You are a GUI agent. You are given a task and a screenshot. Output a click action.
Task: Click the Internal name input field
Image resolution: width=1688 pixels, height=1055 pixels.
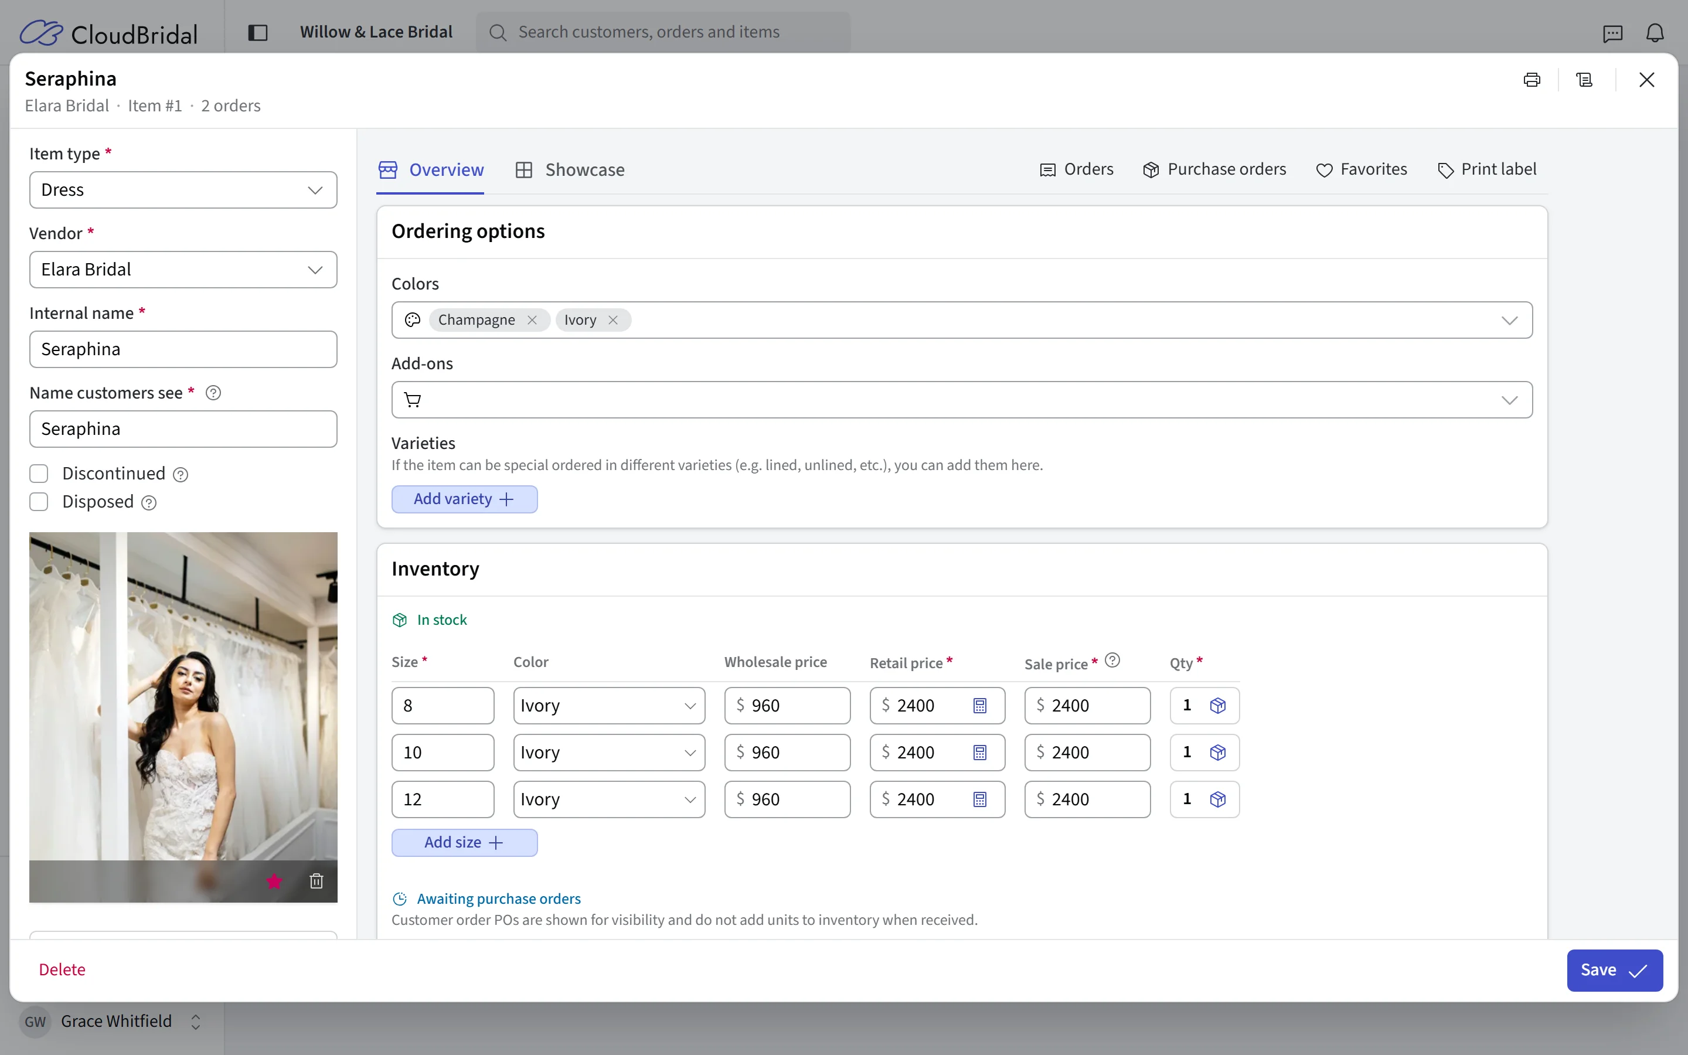coord(183,349)
